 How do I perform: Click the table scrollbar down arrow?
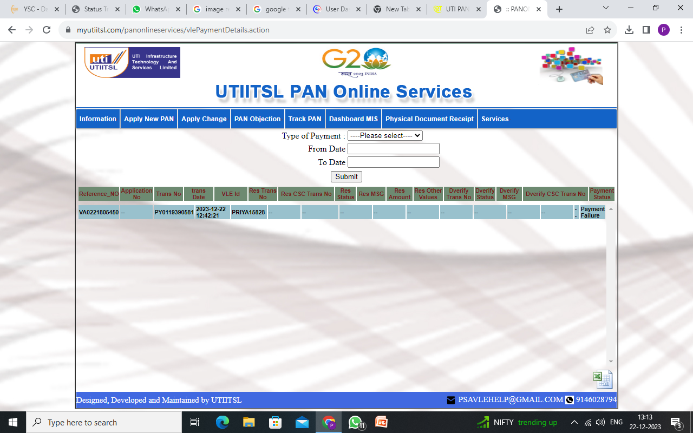tap(611, 362)
